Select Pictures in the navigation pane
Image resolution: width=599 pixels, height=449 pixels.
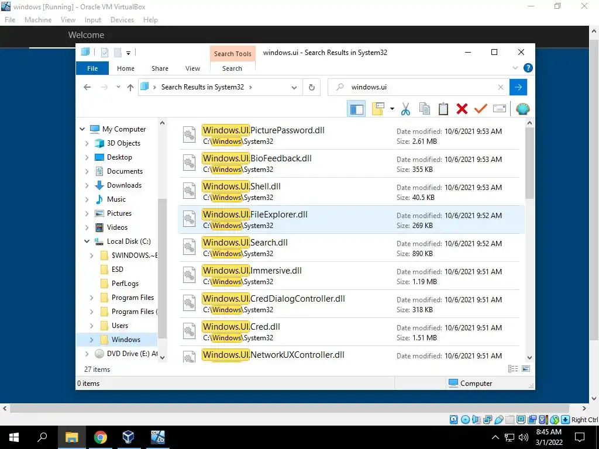click(x=119, y=213)
